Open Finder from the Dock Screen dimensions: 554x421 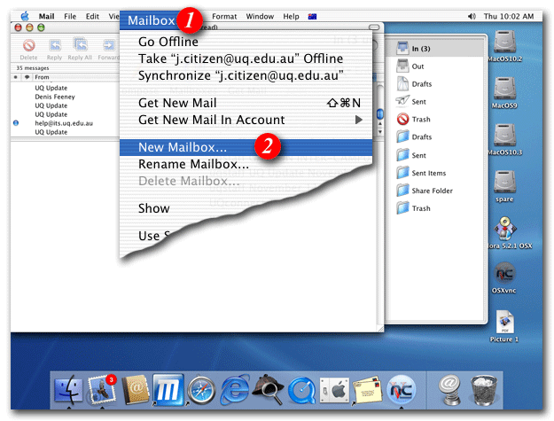pyautogui.click(x=67, y=388)
